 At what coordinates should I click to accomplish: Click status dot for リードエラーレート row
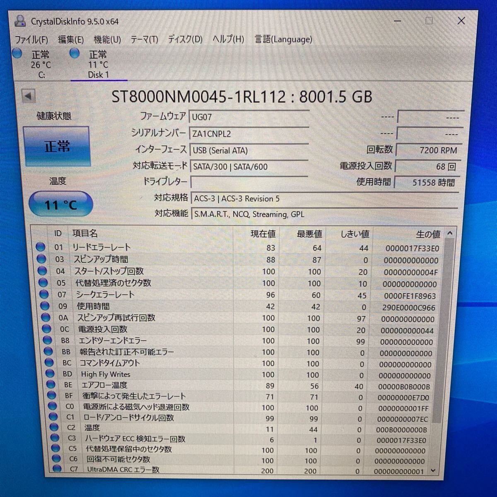(41, 247)
